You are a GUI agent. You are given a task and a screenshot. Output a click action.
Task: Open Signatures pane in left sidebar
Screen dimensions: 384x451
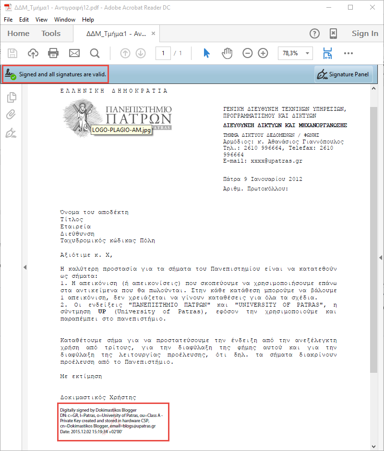(11, 133)
